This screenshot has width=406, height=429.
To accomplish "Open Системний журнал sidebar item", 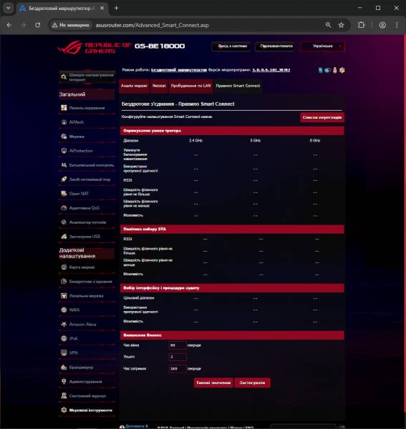I will click(87, 396).
